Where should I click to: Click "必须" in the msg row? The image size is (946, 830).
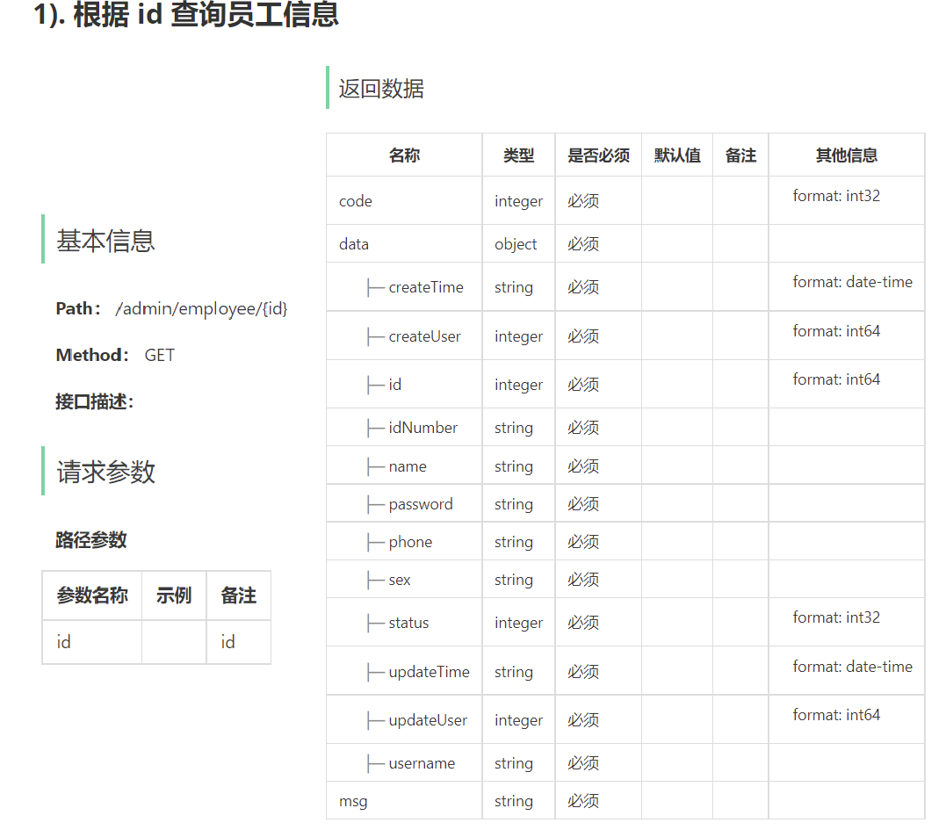click(583, 801)
